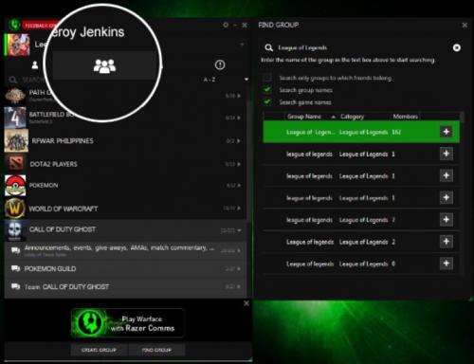Clear the Find Group search text

(457, 47)
